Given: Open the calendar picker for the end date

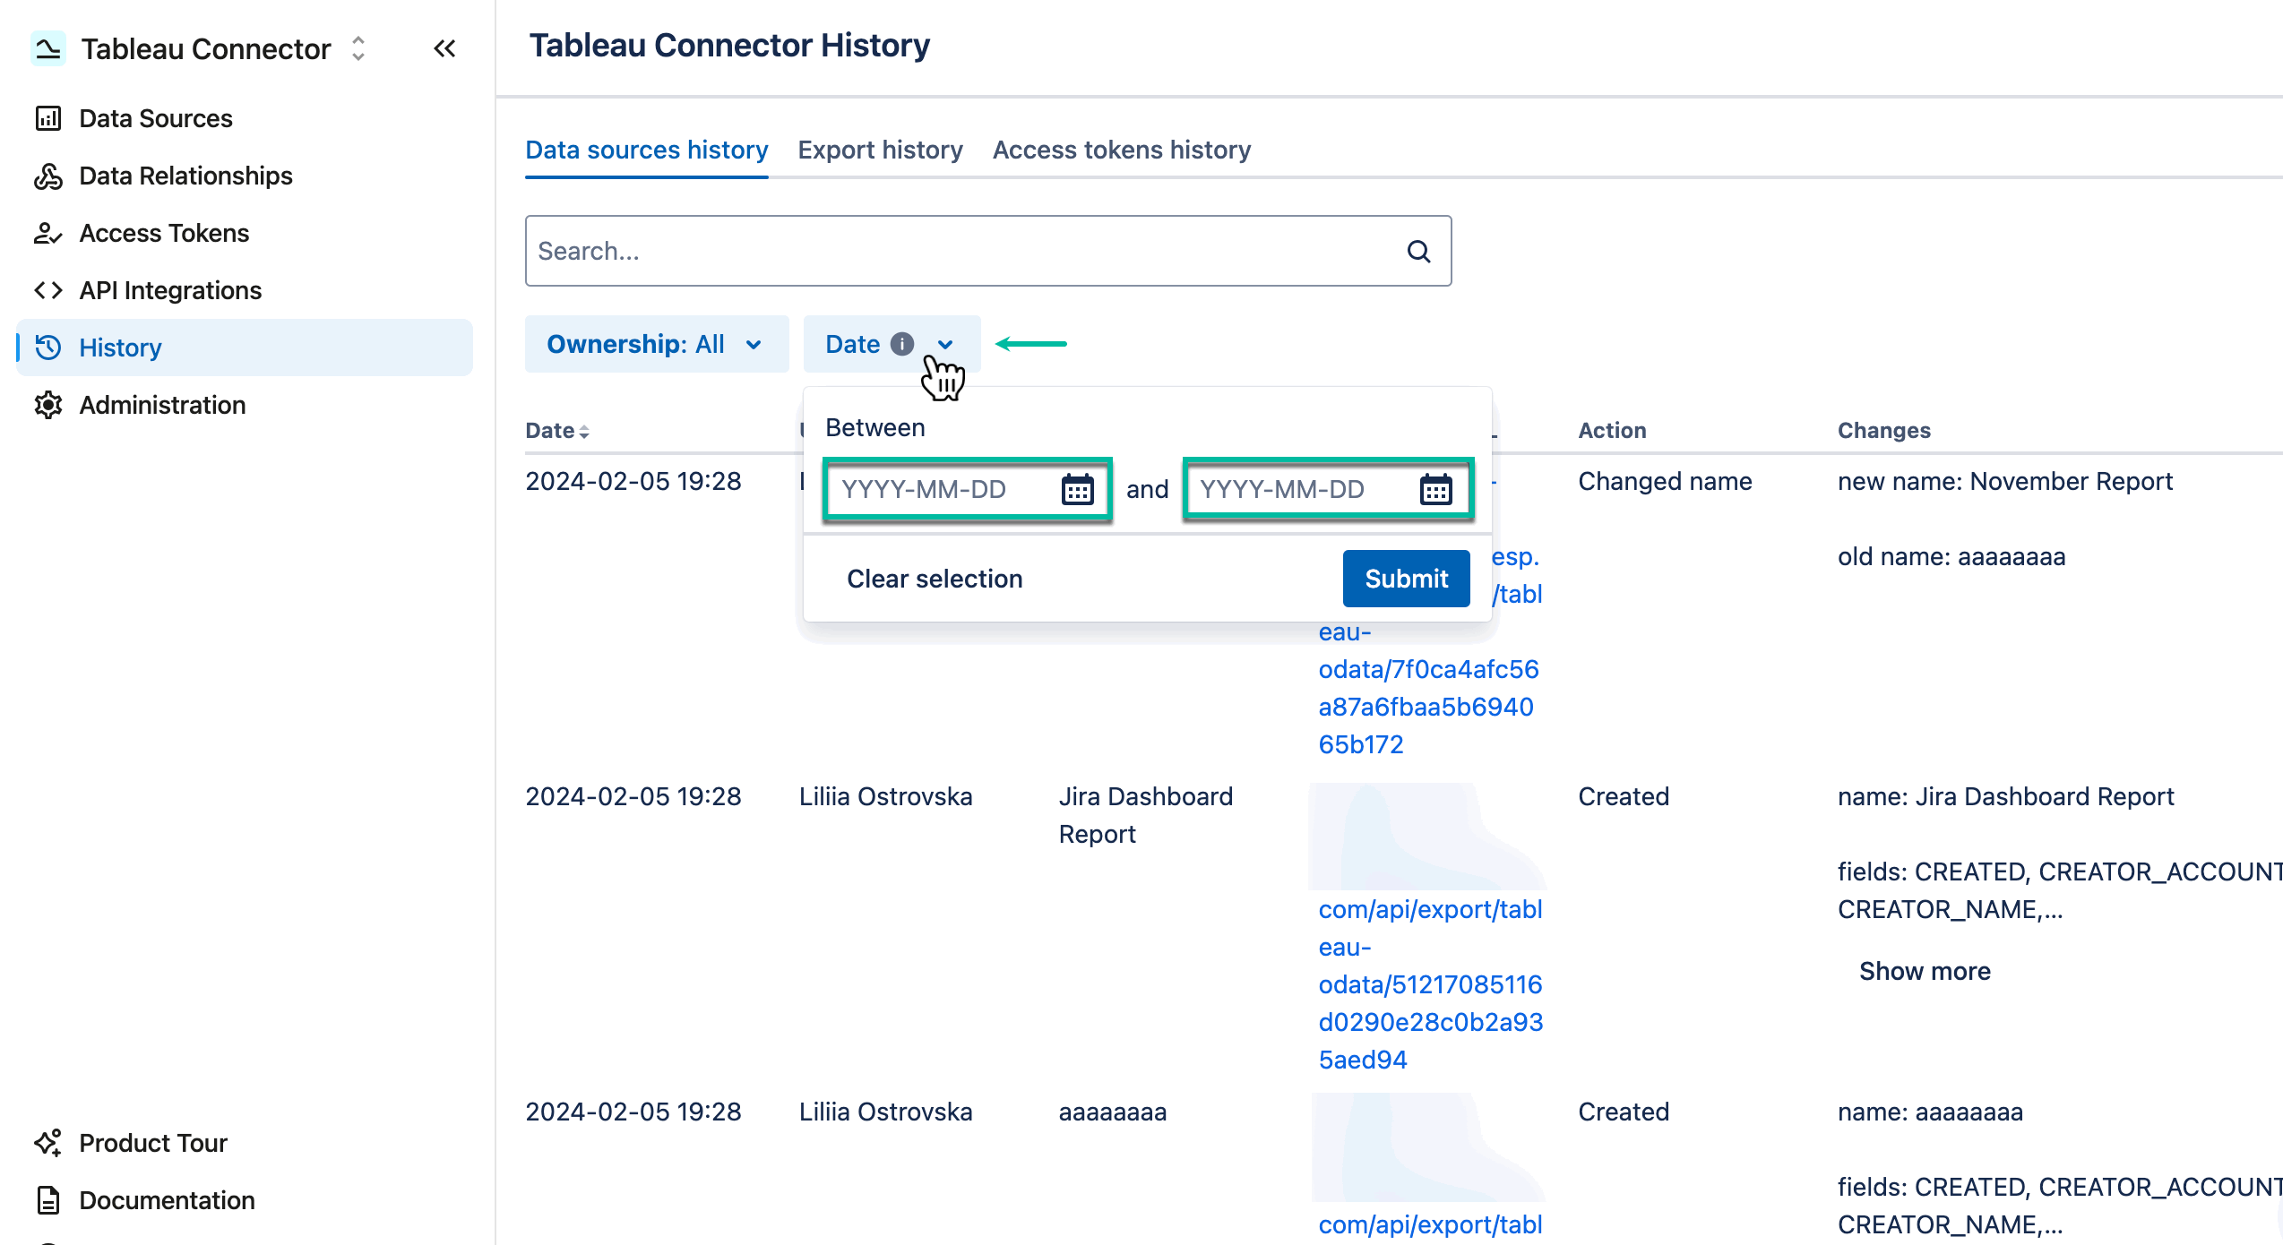Looking at the screenshot, I should (1437, 490).
